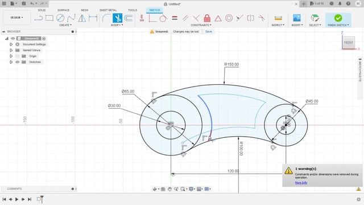Select the Circle sketch tool
The height and width of the screenshot is (205, 364).
(x=60, y=18)
